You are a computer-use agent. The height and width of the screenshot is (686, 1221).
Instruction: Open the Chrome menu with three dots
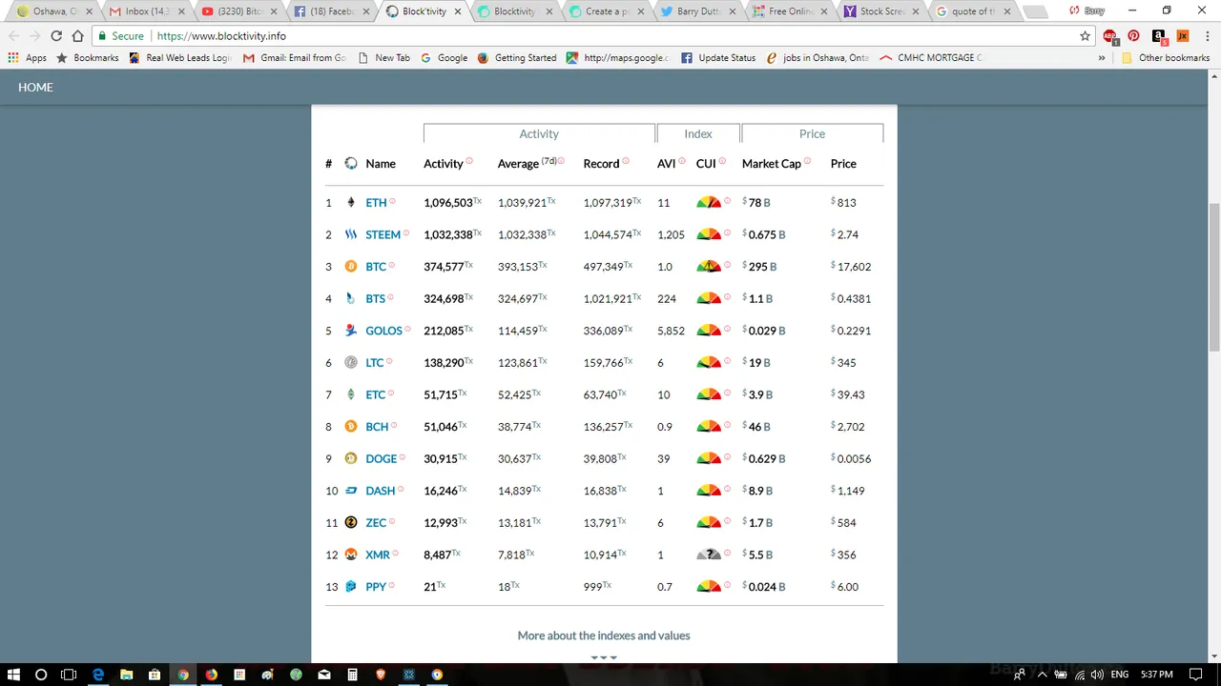point(1206,36)
